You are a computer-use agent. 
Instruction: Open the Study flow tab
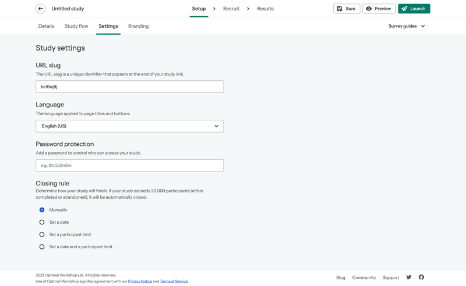coord(76,26)
